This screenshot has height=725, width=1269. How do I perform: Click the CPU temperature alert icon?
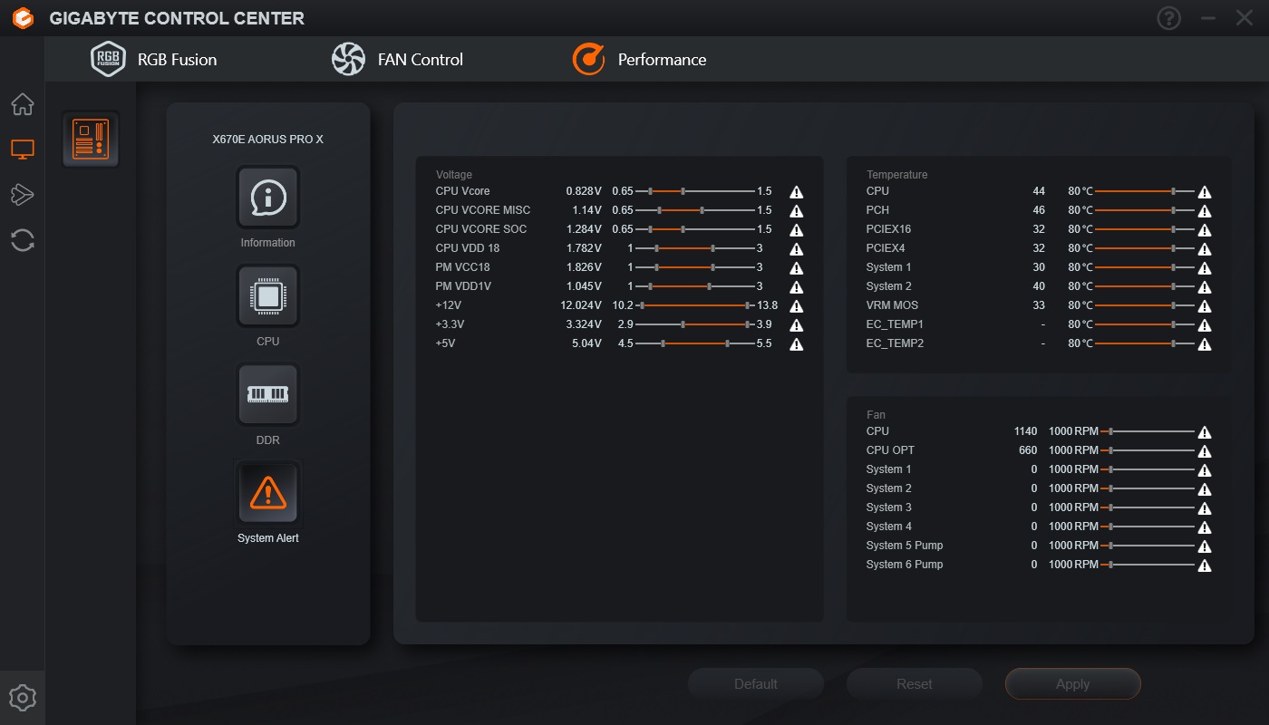point(1205,192)
